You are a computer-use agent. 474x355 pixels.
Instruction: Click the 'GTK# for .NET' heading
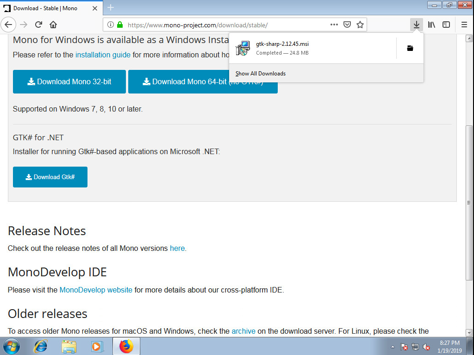(38, 137)
